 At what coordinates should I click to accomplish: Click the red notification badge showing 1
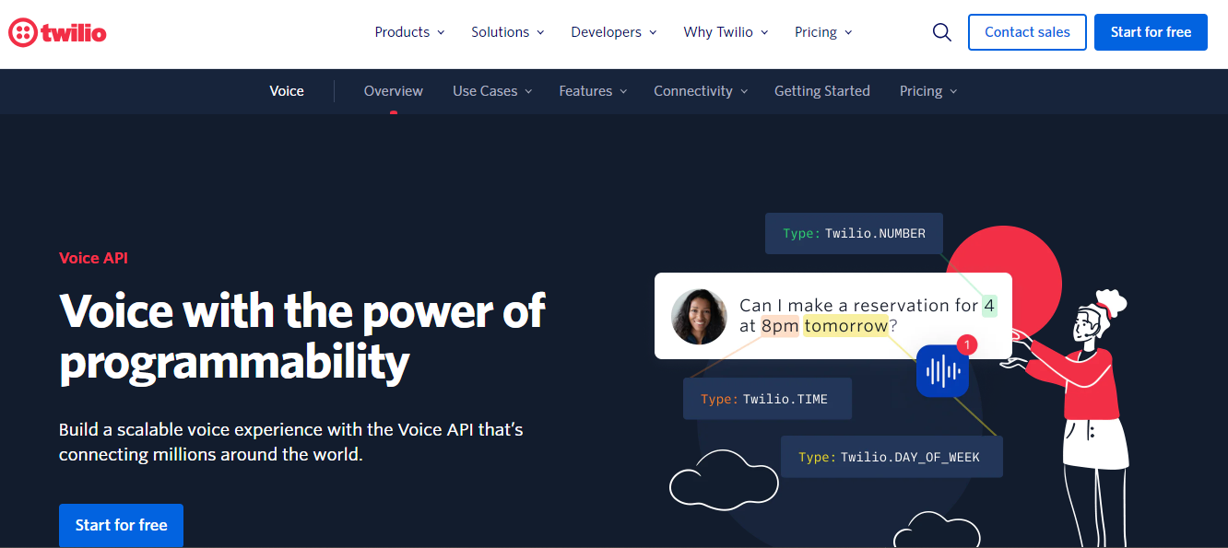point(966,345)
